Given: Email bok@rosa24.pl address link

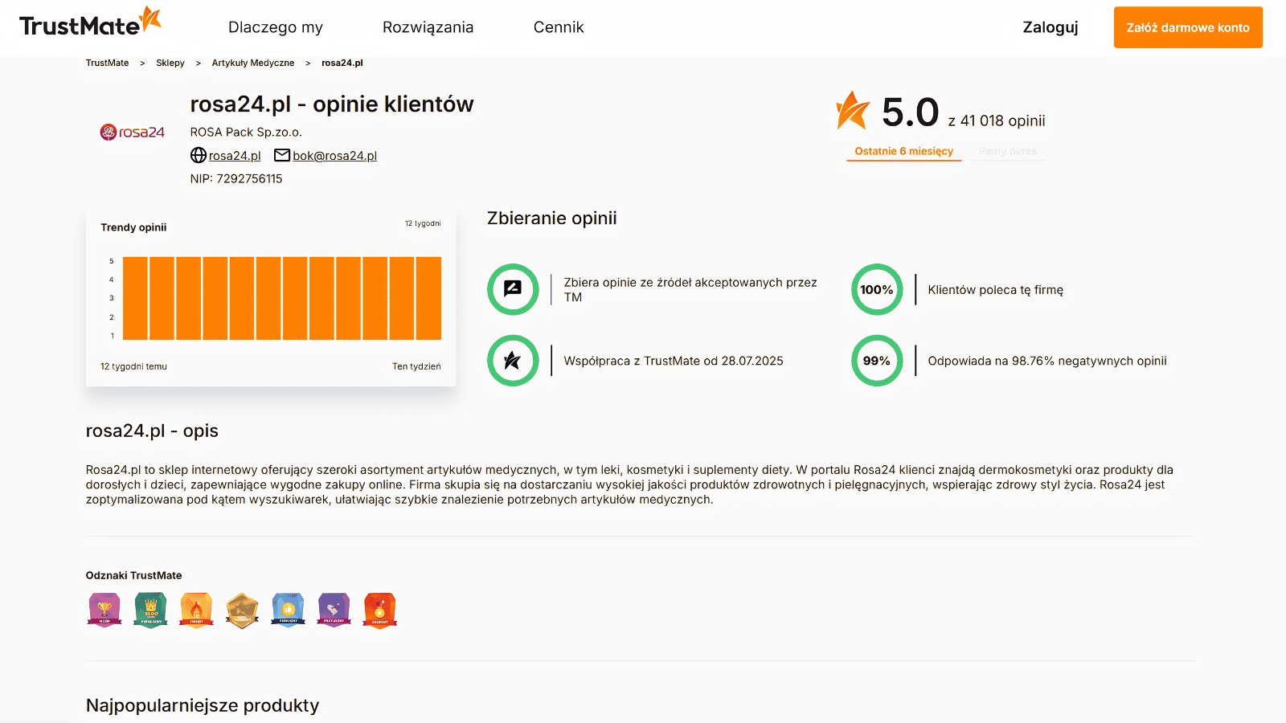Looking at the screenshot, I should [334, 156].
